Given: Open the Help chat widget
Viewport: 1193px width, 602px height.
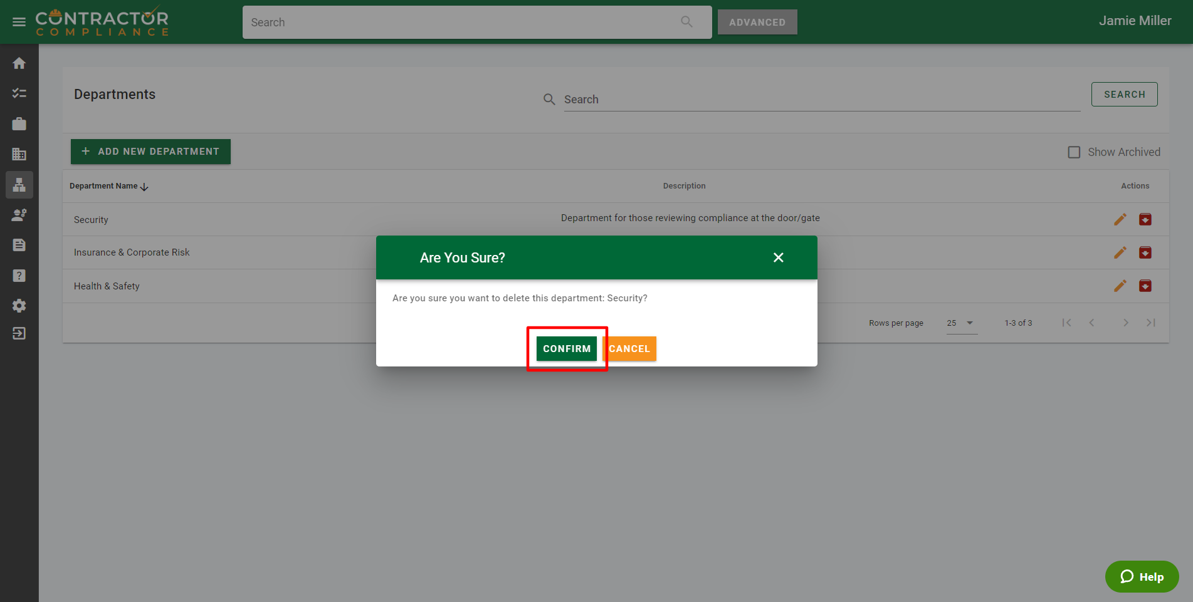Looking at the screenshot, I should coord(1142,576).
